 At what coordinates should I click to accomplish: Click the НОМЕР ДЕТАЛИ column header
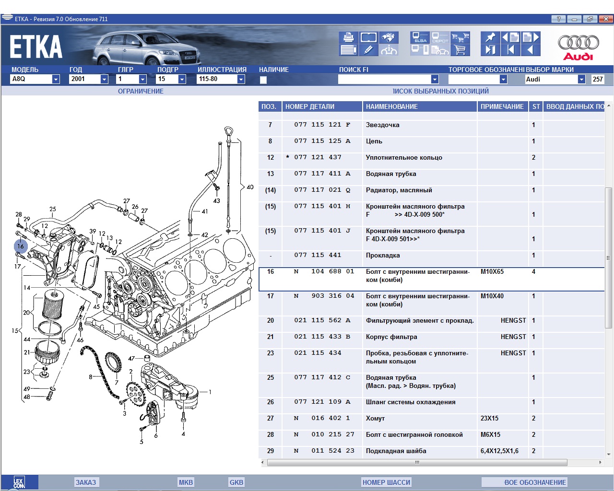[322, 106]
